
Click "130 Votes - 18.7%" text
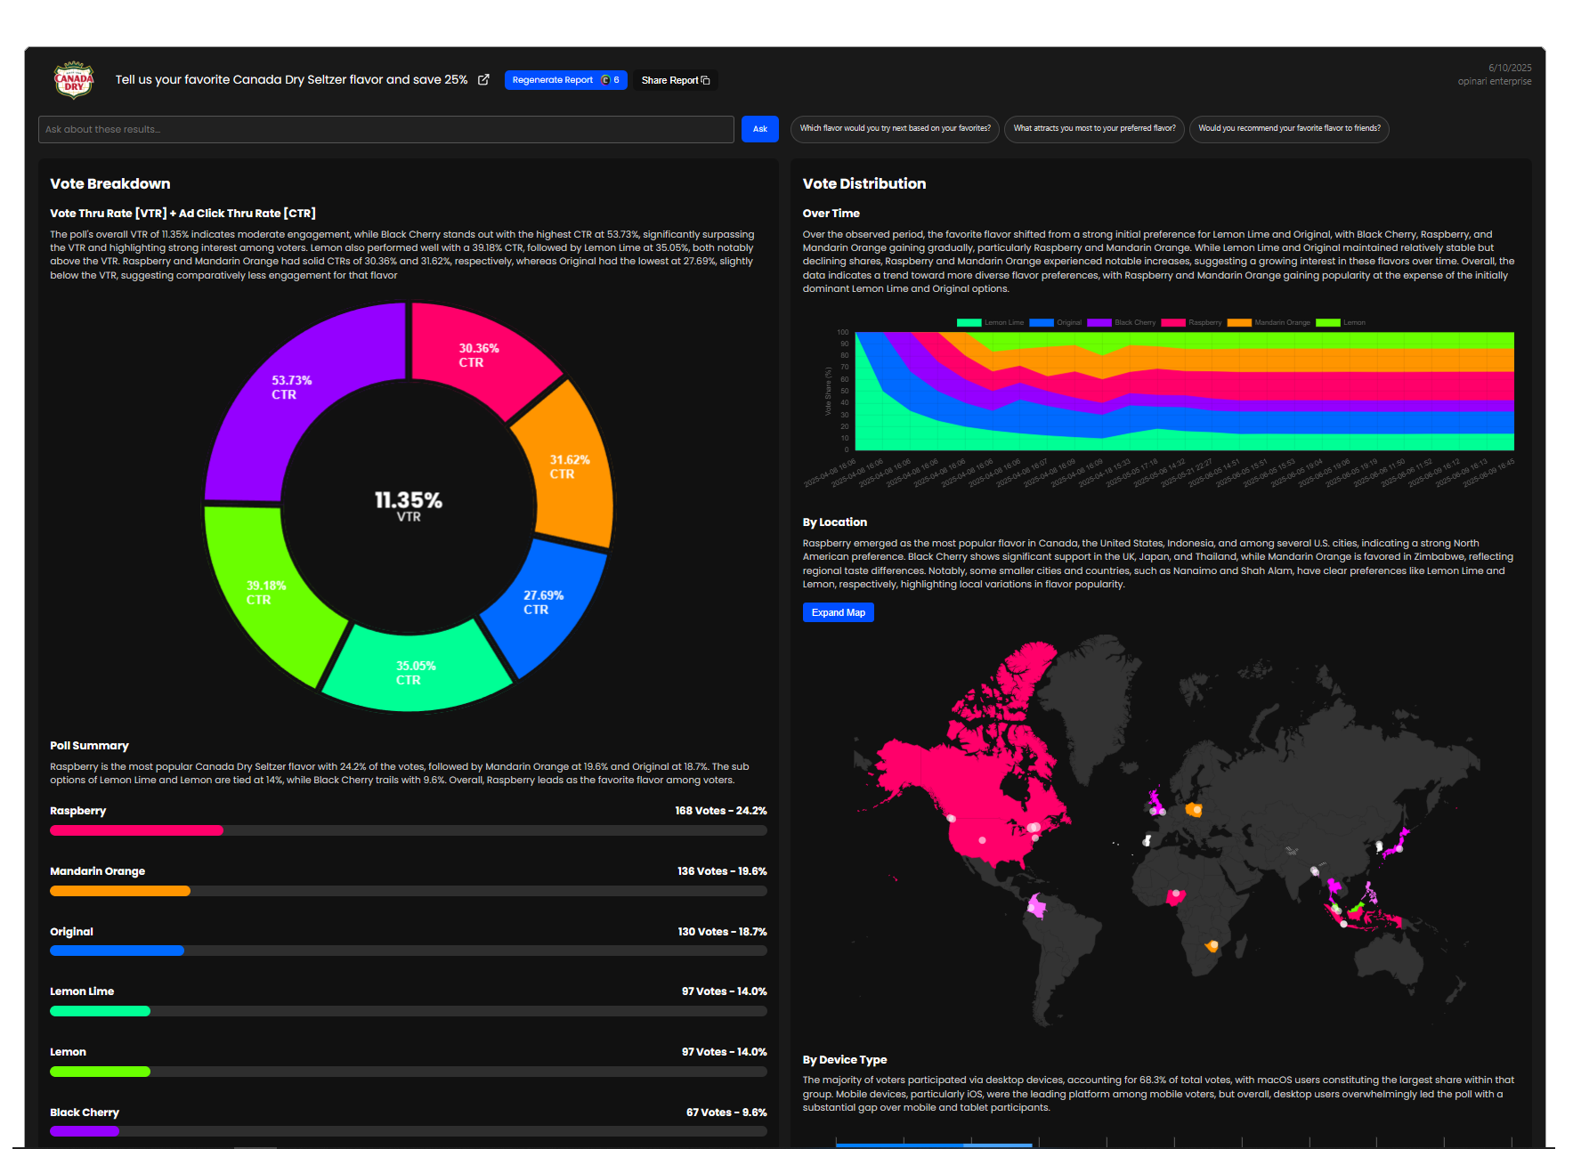[722, 932]
